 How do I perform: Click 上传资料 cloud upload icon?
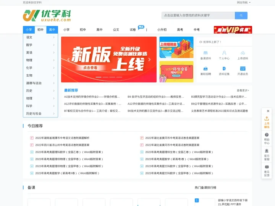pos(243,53)
